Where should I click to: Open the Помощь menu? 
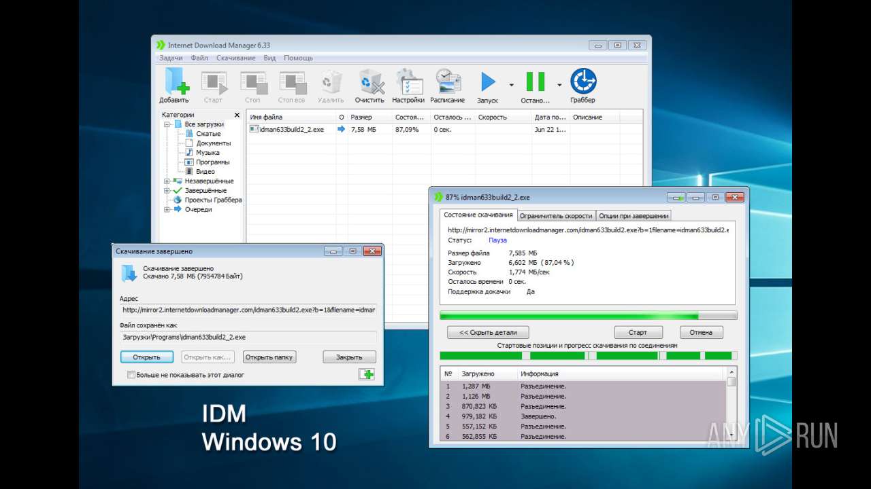(298, 58)
